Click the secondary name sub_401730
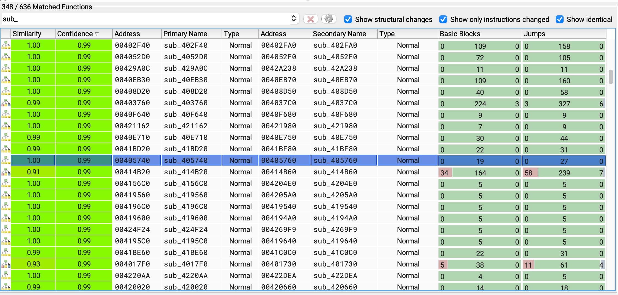Screen dimensions: 618x295 click(335, 264)
